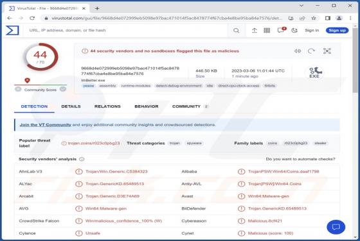Open the Chrome tab search dropdown
The image size is (360, 241).
click(x=301, y=6)
